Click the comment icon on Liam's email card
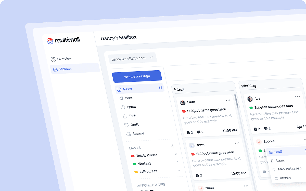The height and width of the screenshot is (191, 306). tap(198, 132)
